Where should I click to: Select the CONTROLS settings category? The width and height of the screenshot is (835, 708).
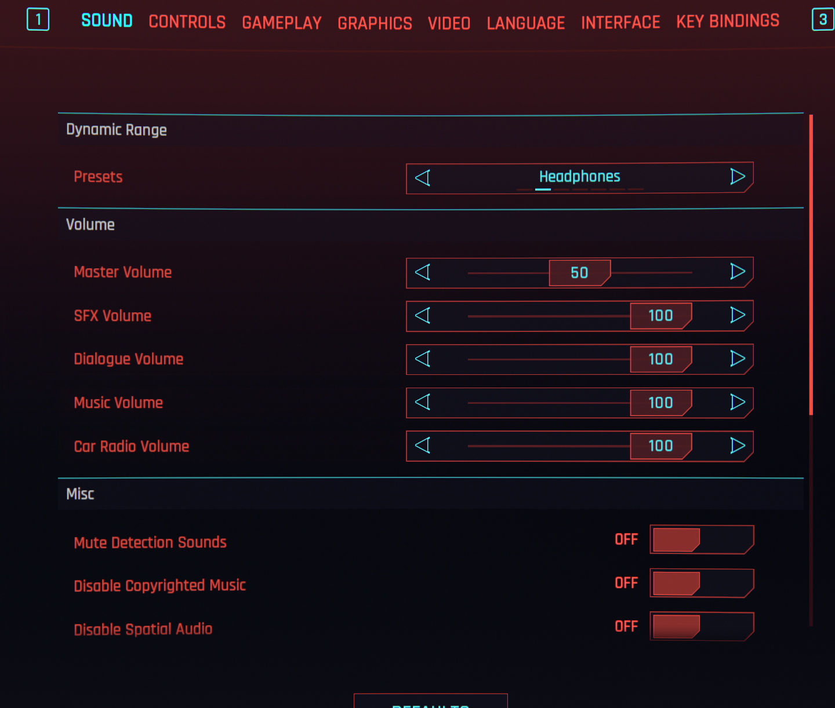pyautogui.click(x=187, y=22)
